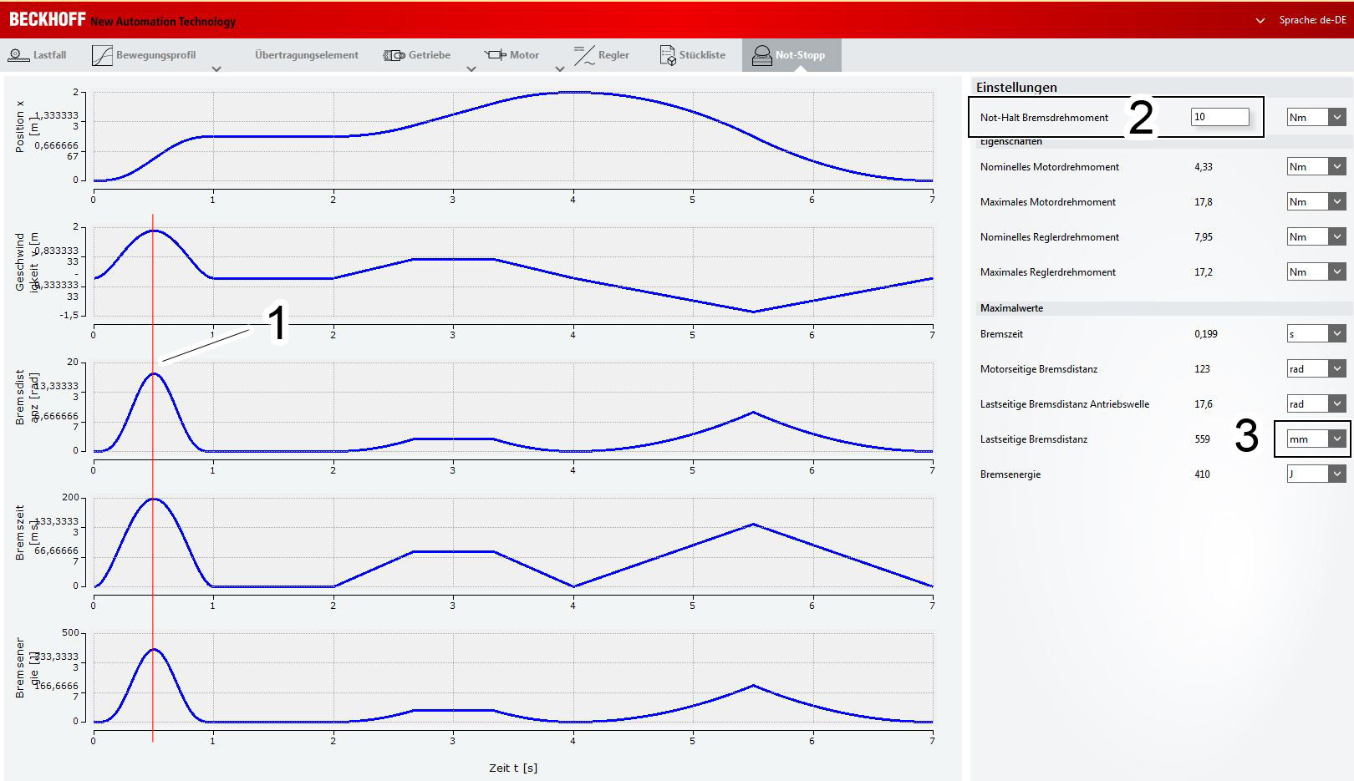
Task: Click the Getriebe gear icon
Action: pyautogui.click(x=394, y=55)
